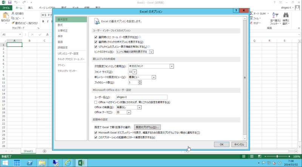302x167 pixels.
Task: Switch to Normal view status bar icon
Action: coord(243,156)
